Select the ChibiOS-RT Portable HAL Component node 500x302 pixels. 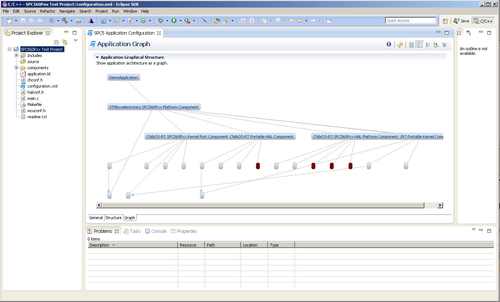262,137
